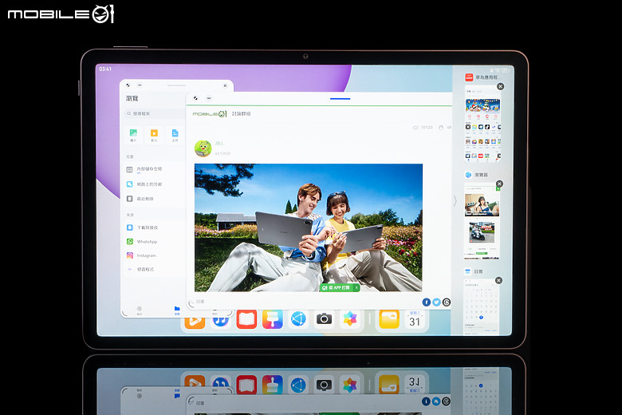622x415 pixels.
Task: Open the yellow Files app in the dock
Action: point(389,319)
